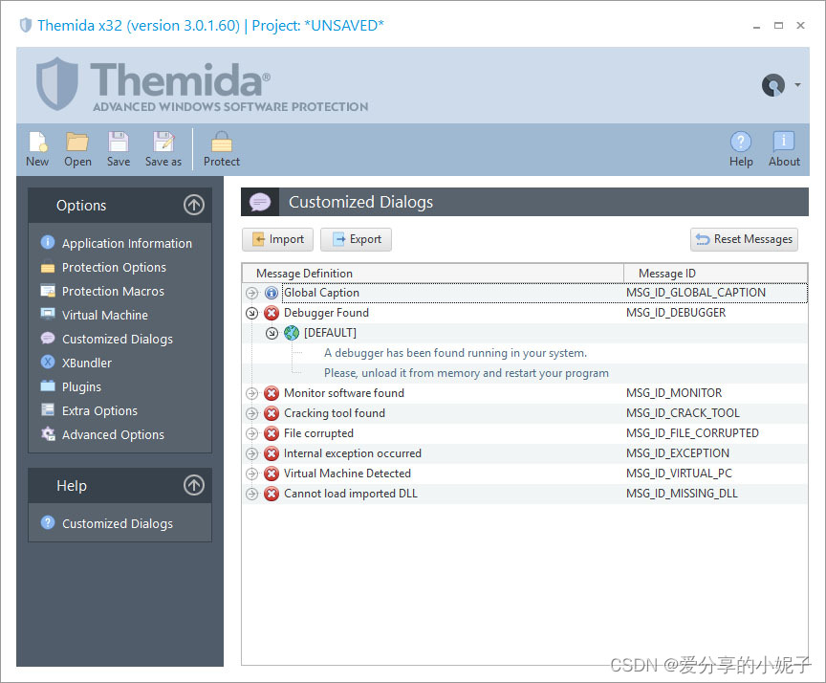Viewport: 826px width, 683px height.
Task: Click red error icon beside Internal exception occurred
Action: pos(272,453)
